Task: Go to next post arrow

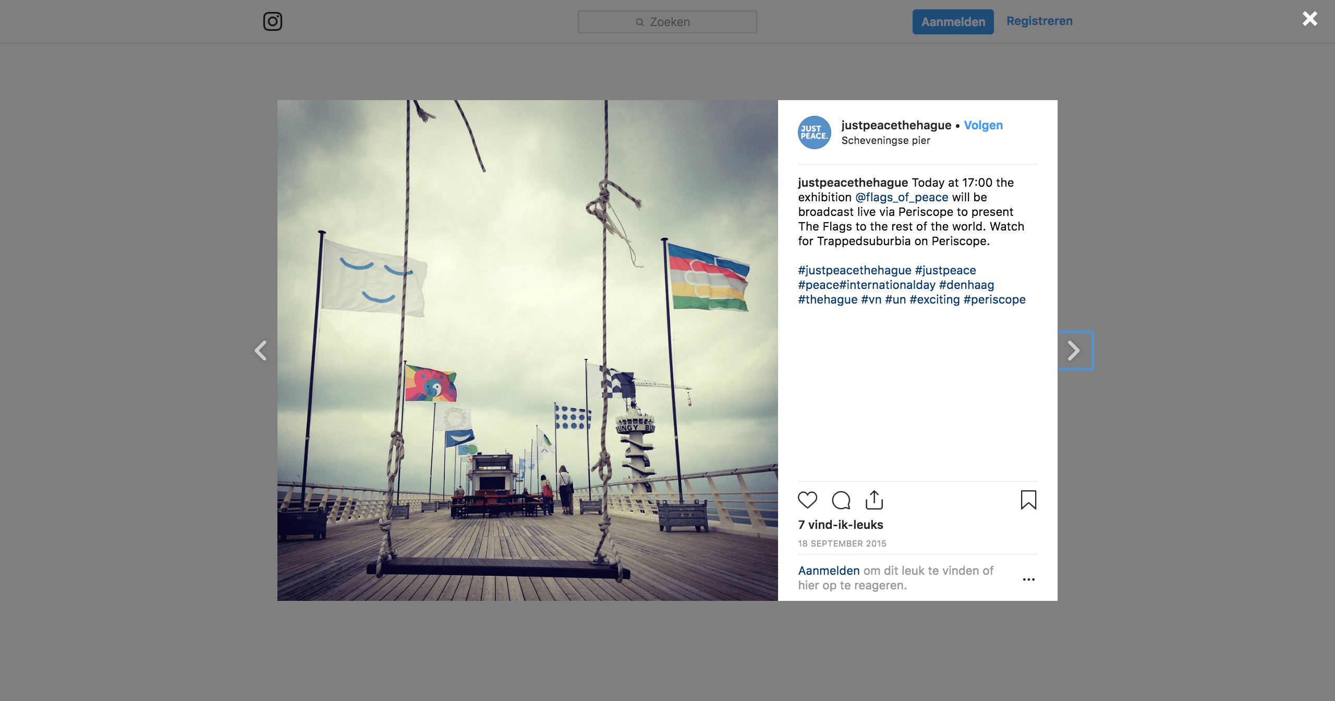Action: click(x=1073, y=350)
